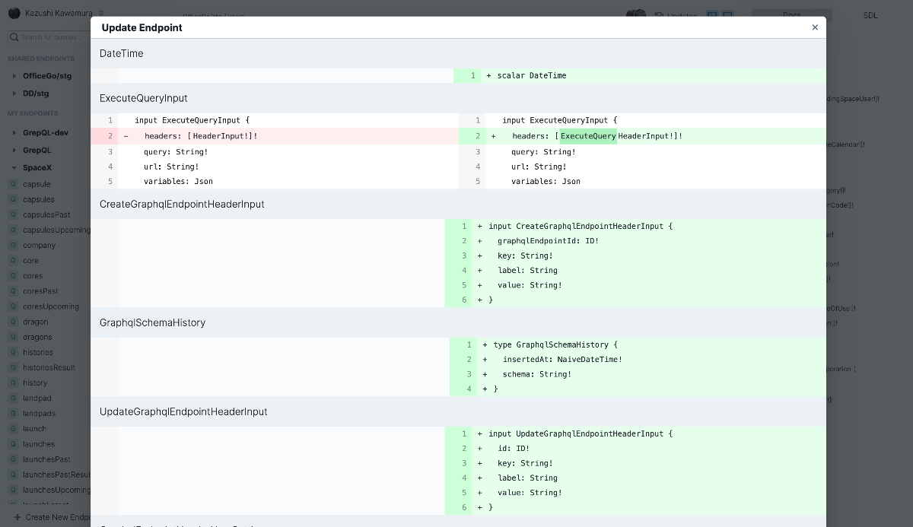The image size is (913, 527).
Task: Click the Kazushi Kawamura avatar icon
Action: tap(14, 13)
